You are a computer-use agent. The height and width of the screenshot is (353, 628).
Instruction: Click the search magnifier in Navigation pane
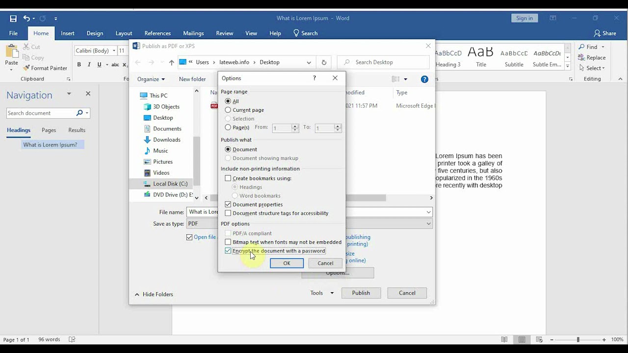(79, 113)
